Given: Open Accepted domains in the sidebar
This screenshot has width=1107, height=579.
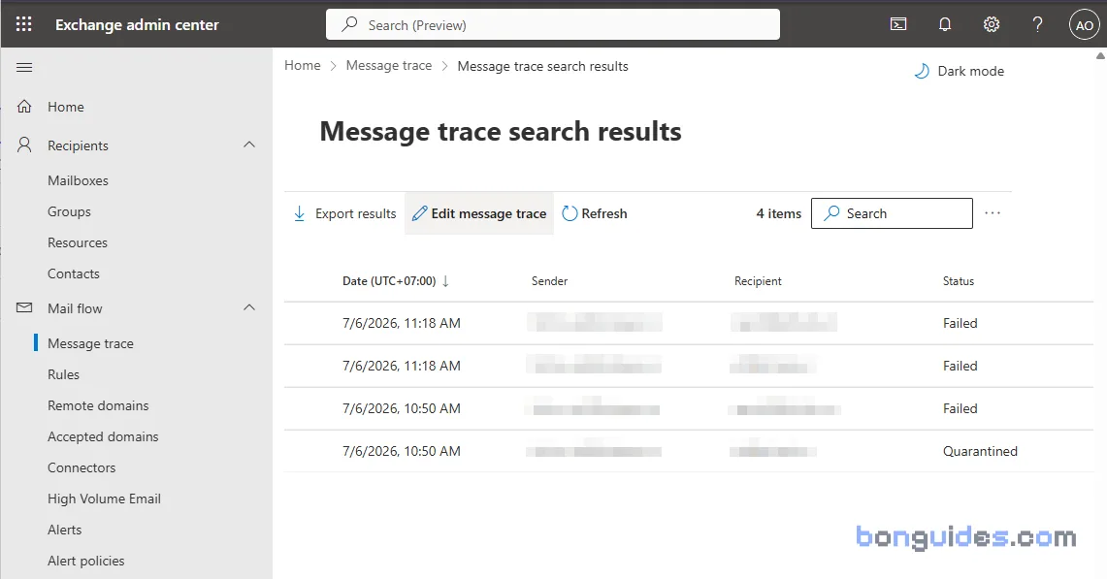Looking at the screenshot, I should [x=103, y=437].
